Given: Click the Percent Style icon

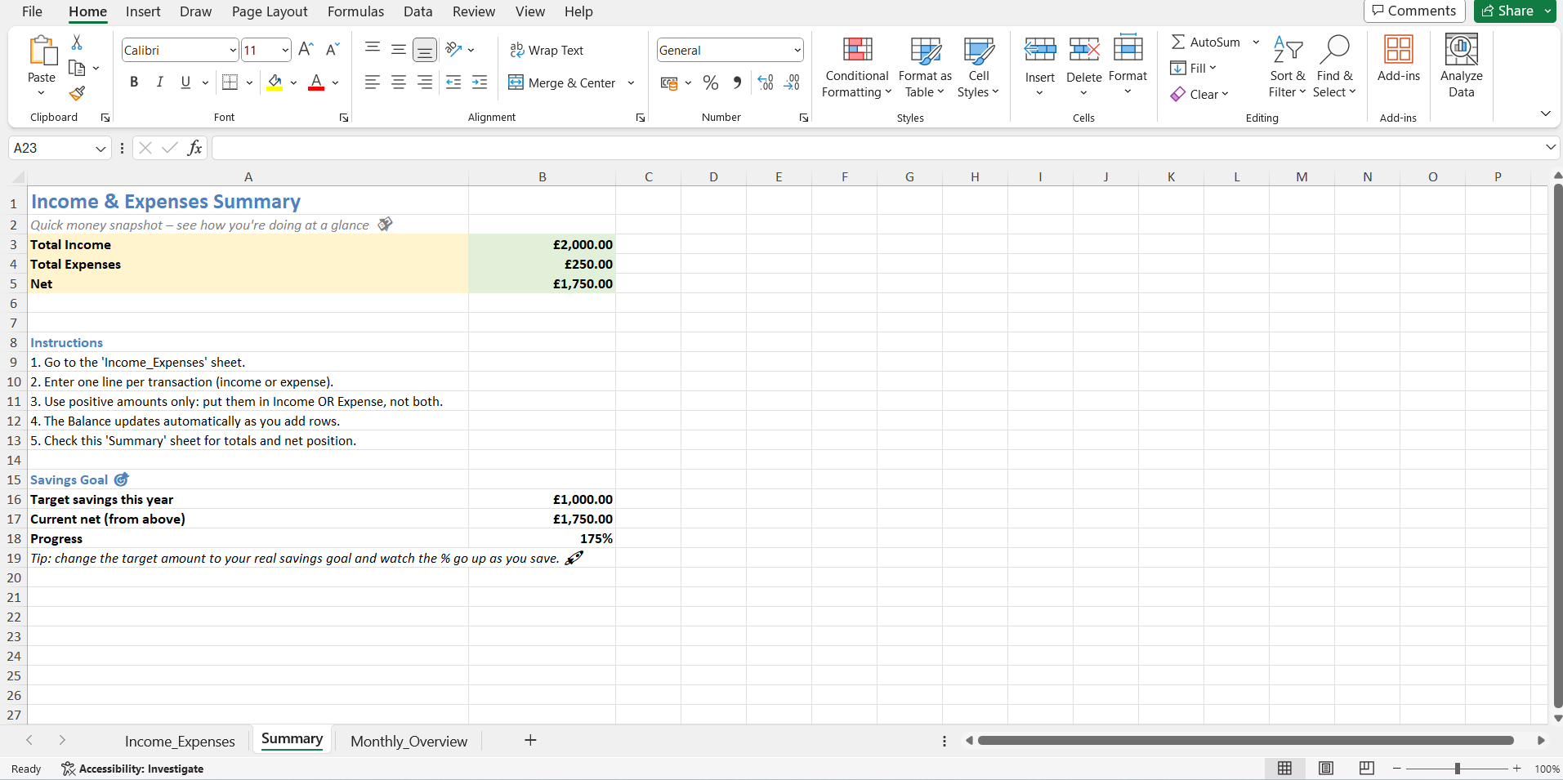Looking at the screenshot, I should (711, 82).
